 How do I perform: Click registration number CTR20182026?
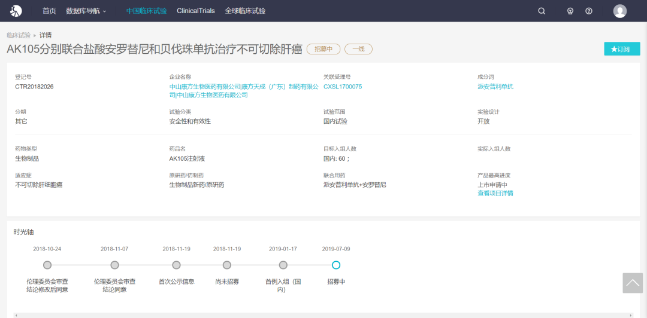[x=34, y=87]
